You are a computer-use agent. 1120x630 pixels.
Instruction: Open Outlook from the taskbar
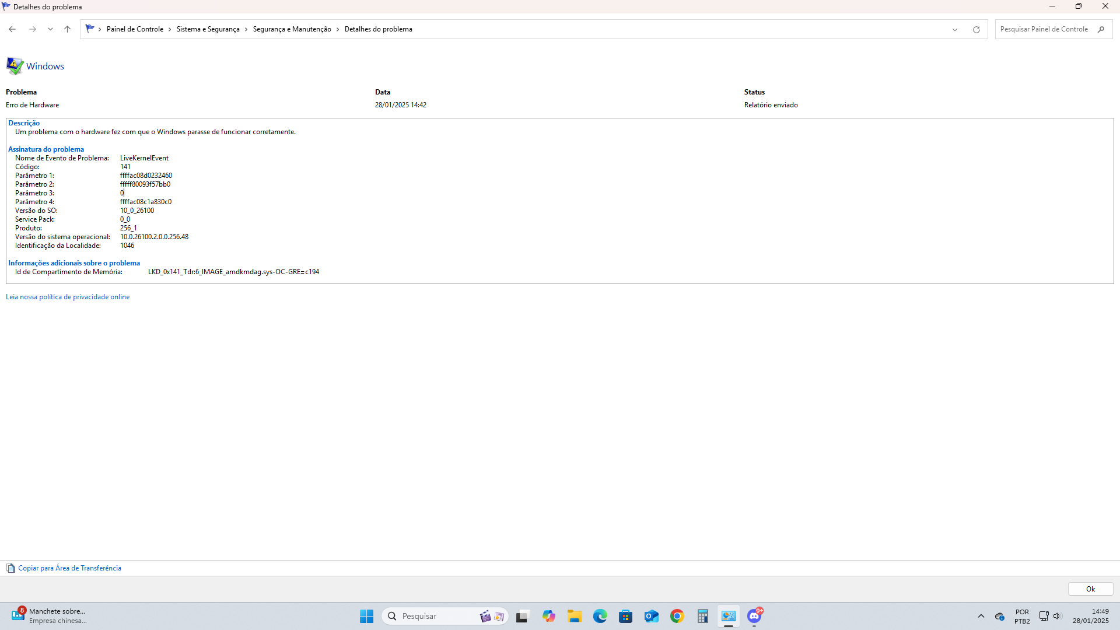pos(652,616)
